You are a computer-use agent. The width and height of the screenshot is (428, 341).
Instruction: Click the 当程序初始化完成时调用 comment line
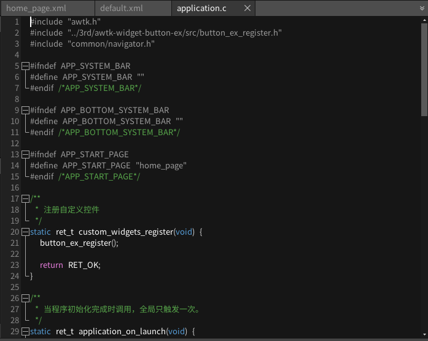[x=122, y=309]
